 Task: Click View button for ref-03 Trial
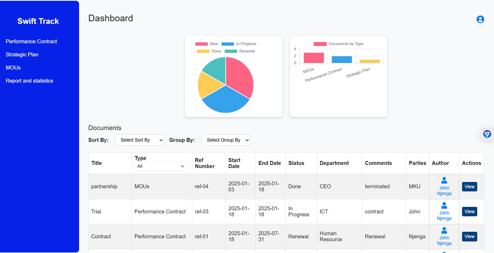point(469,212)
